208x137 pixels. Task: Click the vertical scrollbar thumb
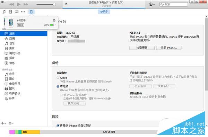pyautogui.click(x=206, y=54)
